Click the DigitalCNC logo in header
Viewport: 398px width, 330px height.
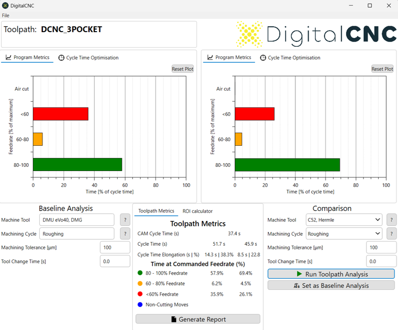316,34
